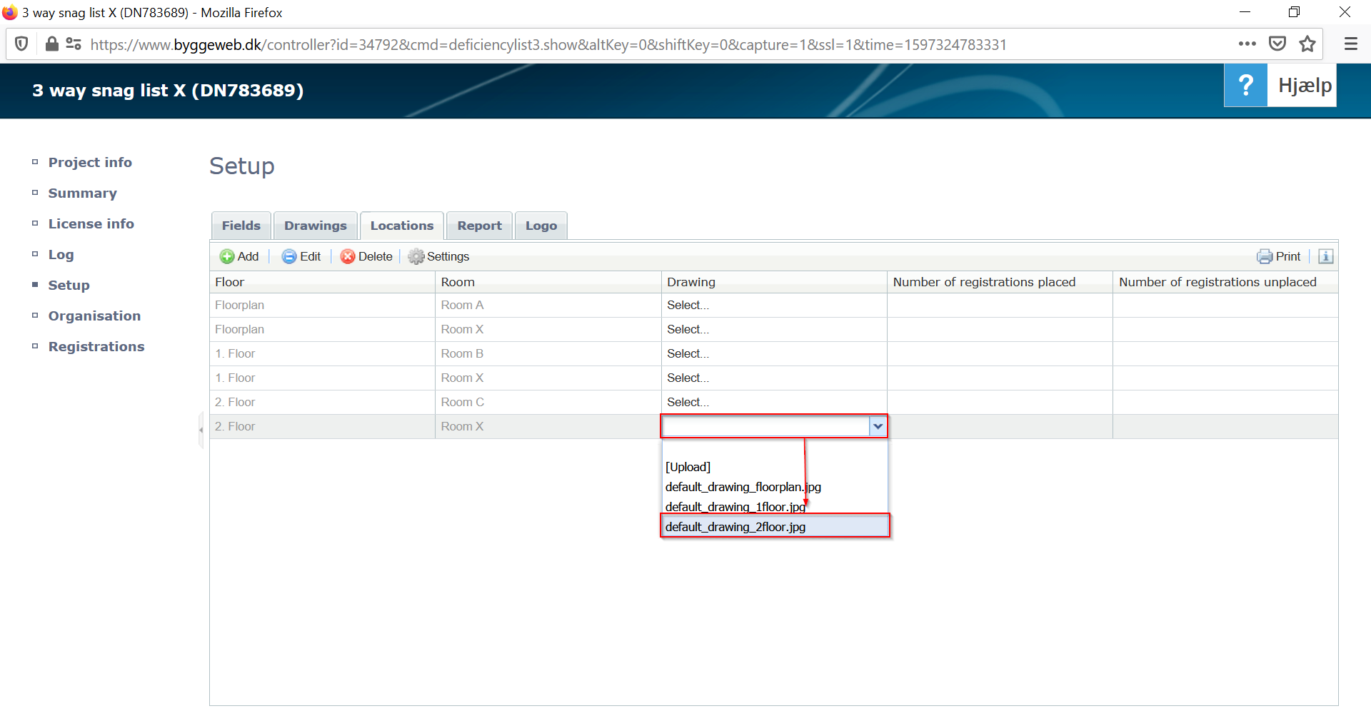Click the Print printer icon
1371x726 pixels.
coord(1265,256)
